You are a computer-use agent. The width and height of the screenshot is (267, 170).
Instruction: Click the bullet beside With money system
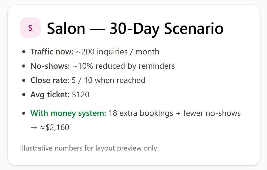tap(24, 113)
